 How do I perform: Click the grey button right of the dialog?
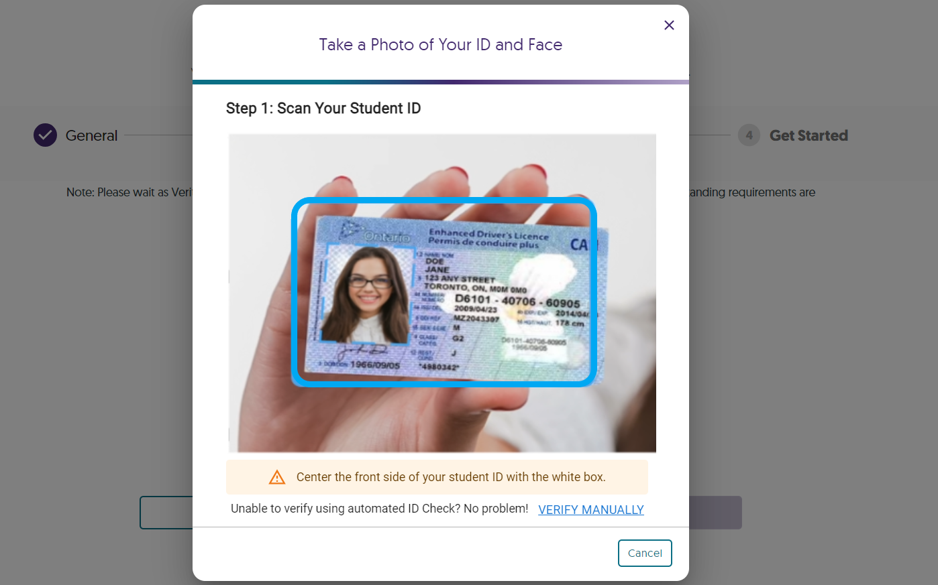point(715,513)
